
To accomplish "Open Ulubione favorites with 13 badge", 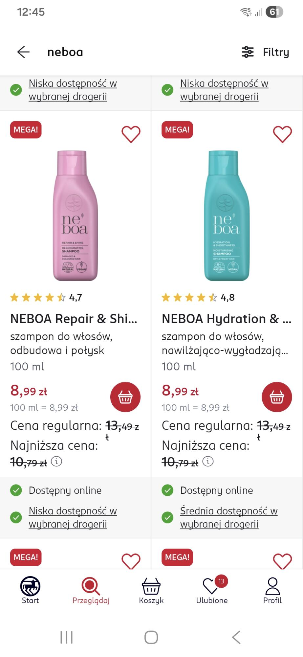I will (212, 591).
